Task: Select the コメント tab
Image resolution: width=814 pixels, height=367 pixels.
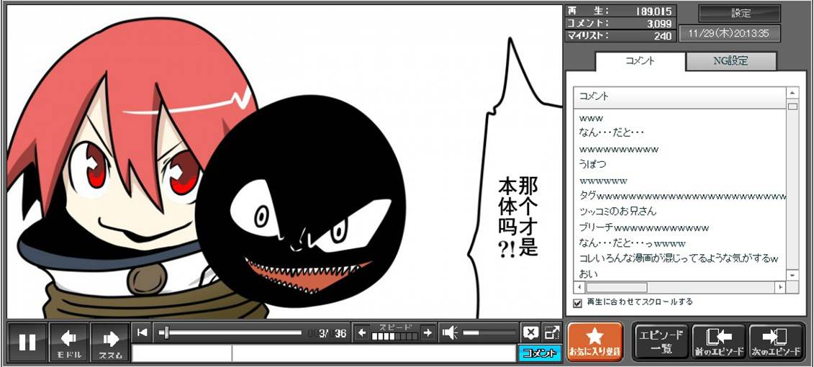Action: click(639, 61)
